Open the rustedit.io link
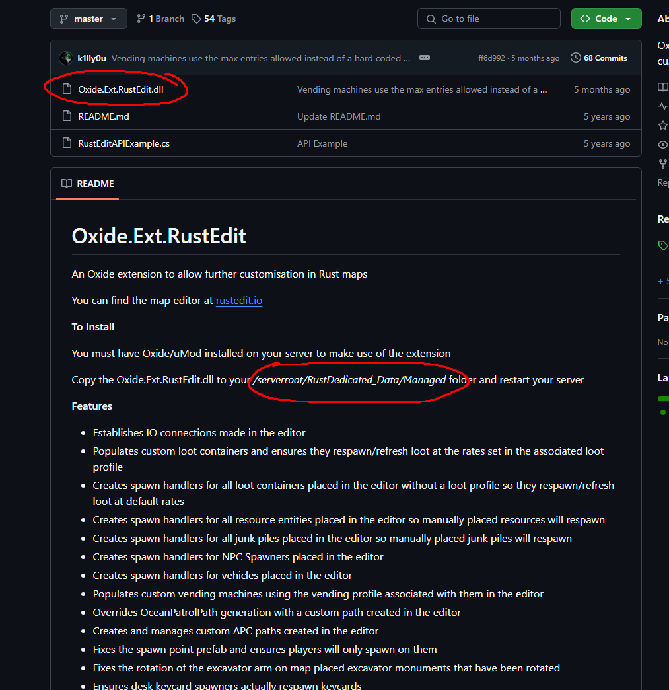Viewport: 669px width, 690px height. coord(238,300)
